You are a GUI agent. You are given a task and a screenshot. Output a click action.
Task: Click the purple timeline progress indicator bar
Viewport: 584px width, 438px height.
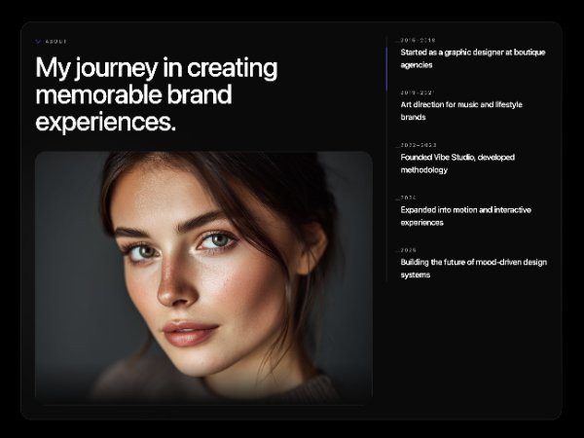386,69
